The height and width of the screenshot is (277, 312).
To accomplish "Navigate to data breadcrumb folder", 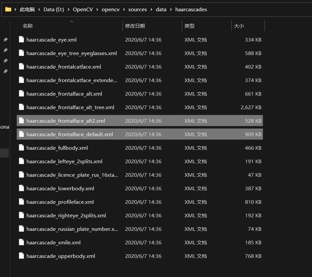I will tap(161, 9).
